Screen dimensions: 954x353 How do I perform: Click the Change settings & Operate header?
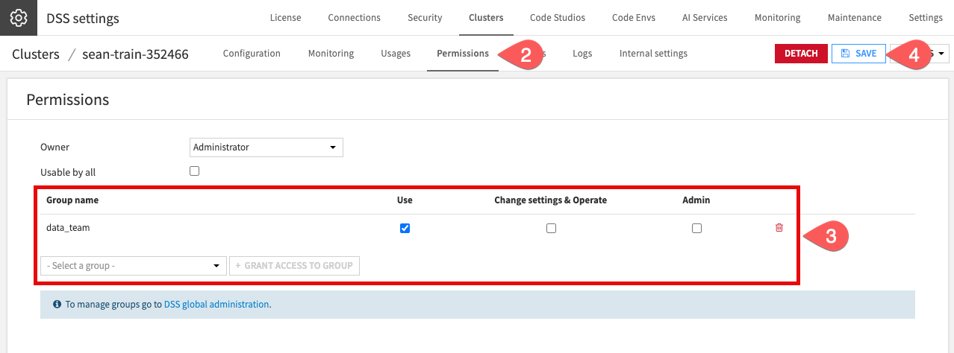click(551, 200)
